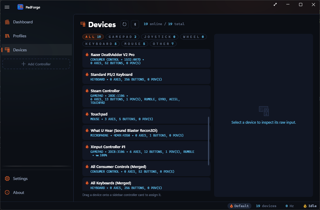320x210 pixels.
Task: Click the Settings gear icon
Action: pos(7,178)
